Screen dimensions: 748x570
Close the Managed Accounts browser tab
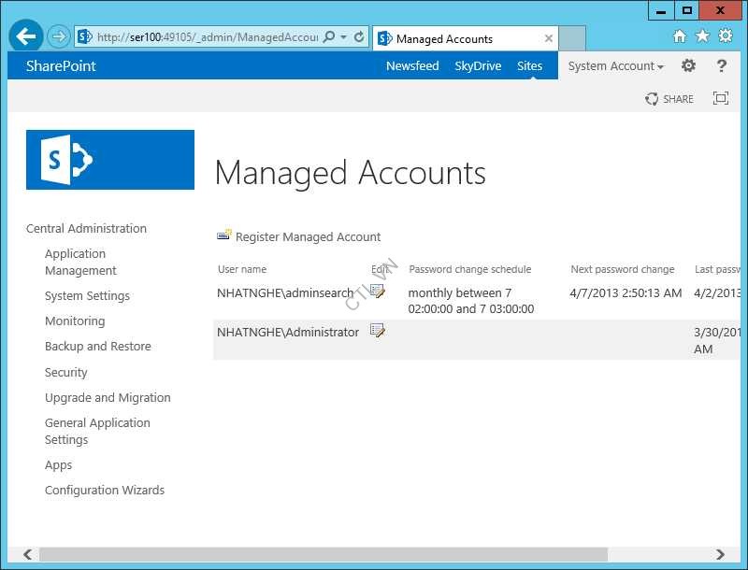pyautogui.click(x=549, y=38)
